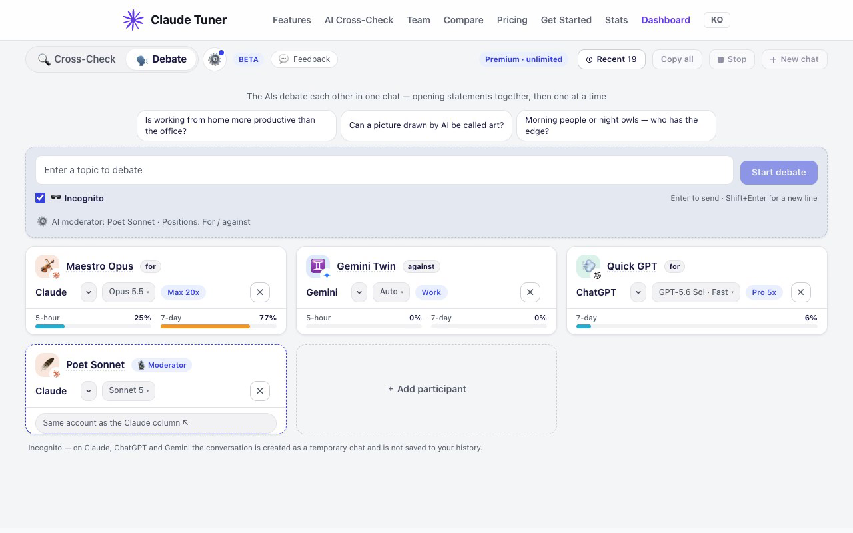Click the Work account badge
Image resolution: width=853 pixels, height=533 pixels.
click(x=431, y=292)
